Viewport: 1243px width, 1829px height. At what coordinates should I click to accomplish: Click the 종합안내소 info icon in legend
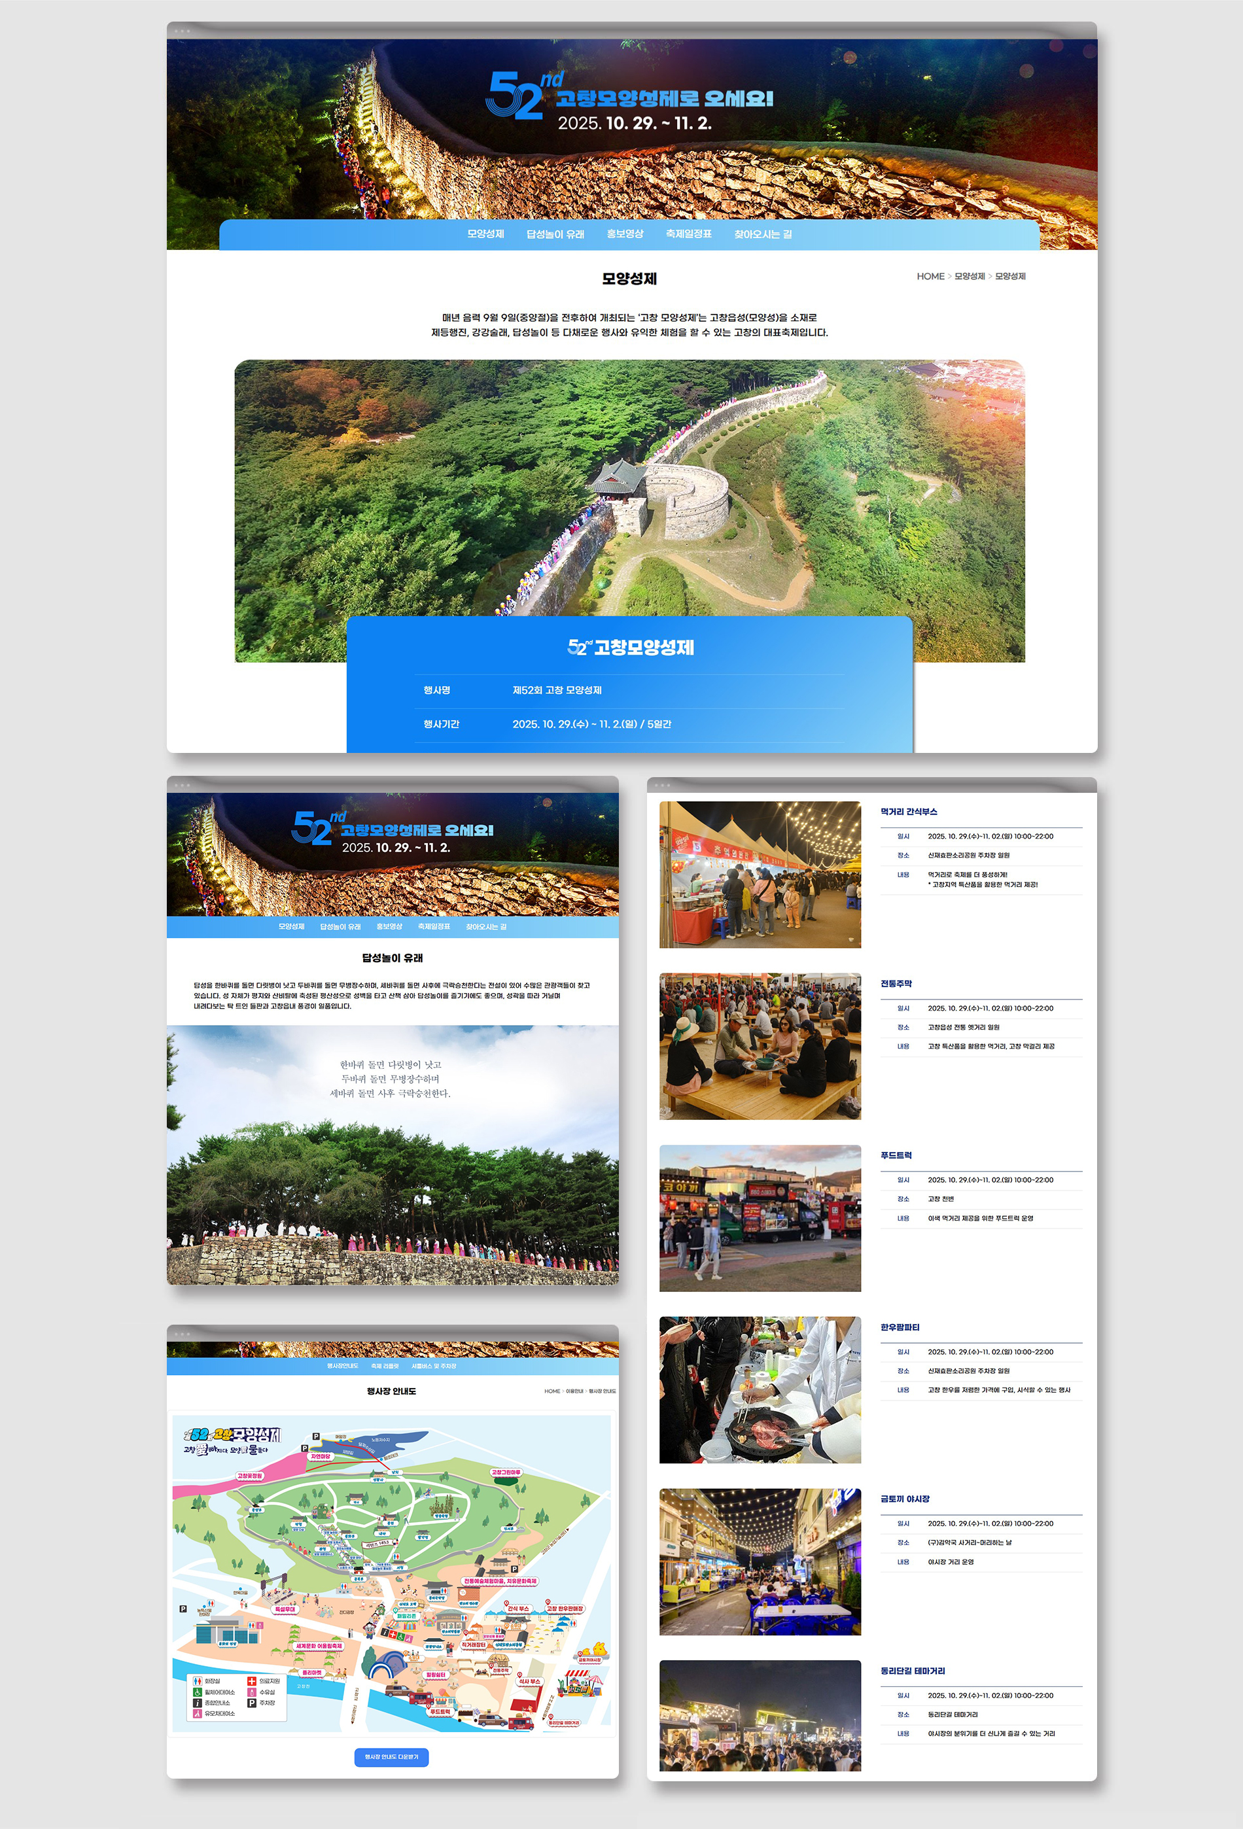198,1703
